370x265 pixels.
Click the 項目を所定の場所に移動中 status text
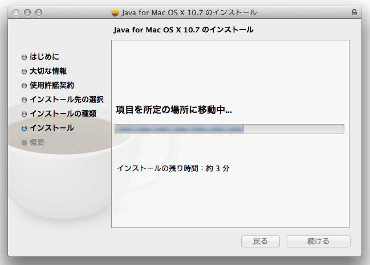pos(174,110)
